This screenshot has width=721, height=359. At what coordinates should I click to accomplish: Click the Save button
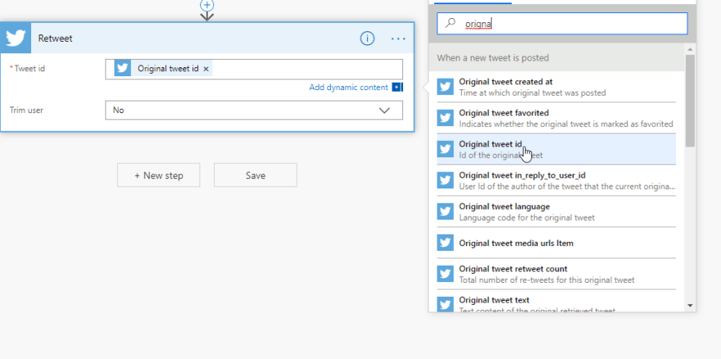255,175
